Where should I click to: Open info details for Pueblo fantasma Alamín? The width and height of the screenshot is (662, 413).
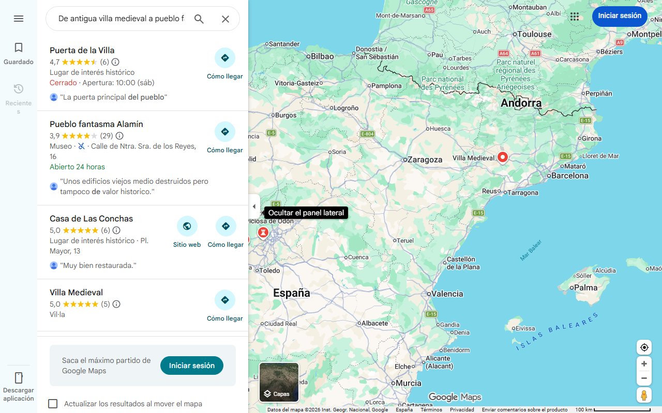[119, 136]
